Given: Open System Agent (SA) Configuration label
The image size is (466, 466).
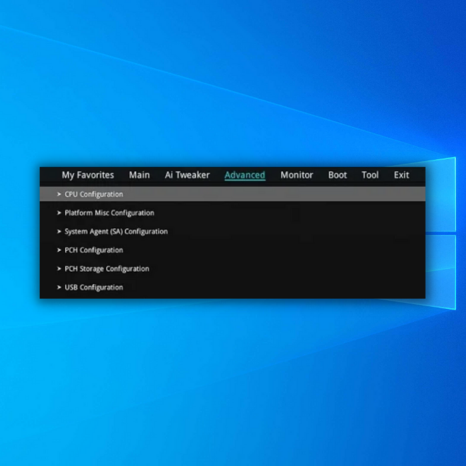Looking at the screenshot, I should point(116,232).
